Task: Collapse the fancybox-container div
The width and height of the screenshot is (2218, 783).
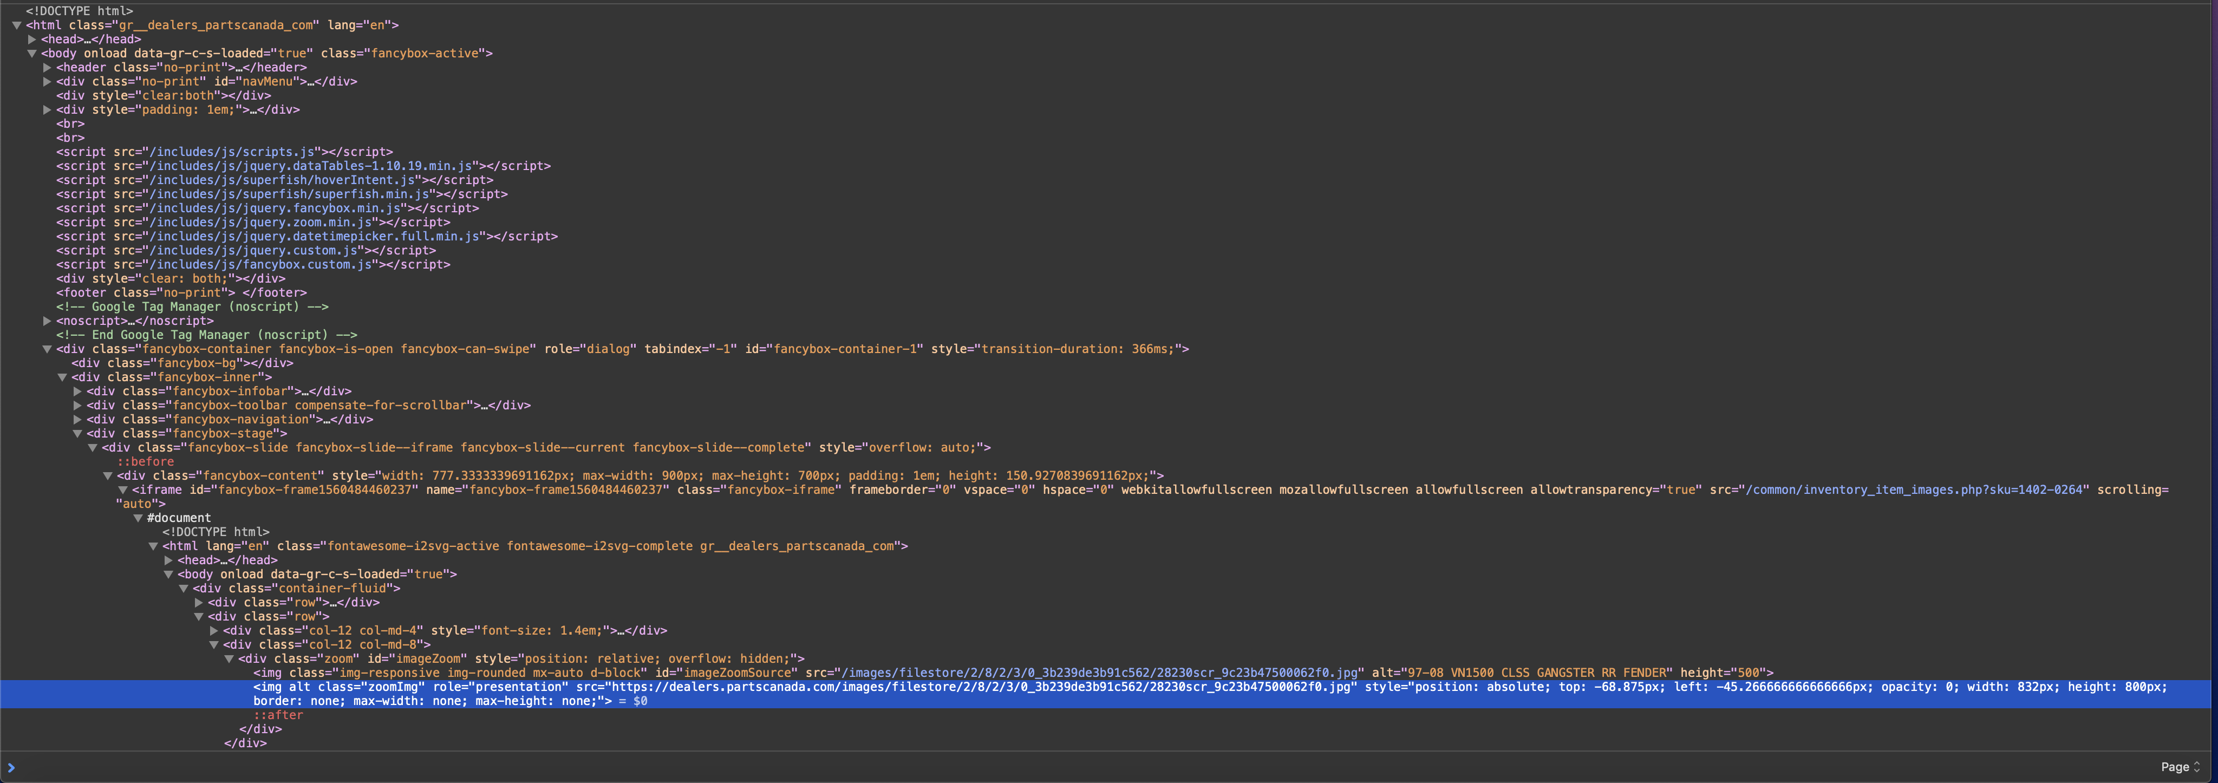Action: click(47, 349)
